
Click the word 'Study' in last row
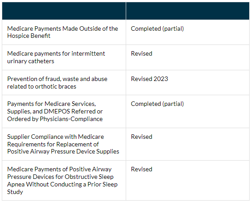15,192
